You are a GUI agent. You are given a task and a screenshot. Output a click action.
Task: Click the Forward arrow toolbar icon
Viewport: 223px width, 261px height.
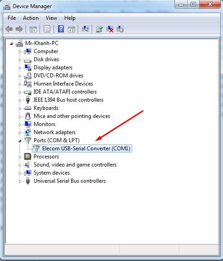pos(19,29)
